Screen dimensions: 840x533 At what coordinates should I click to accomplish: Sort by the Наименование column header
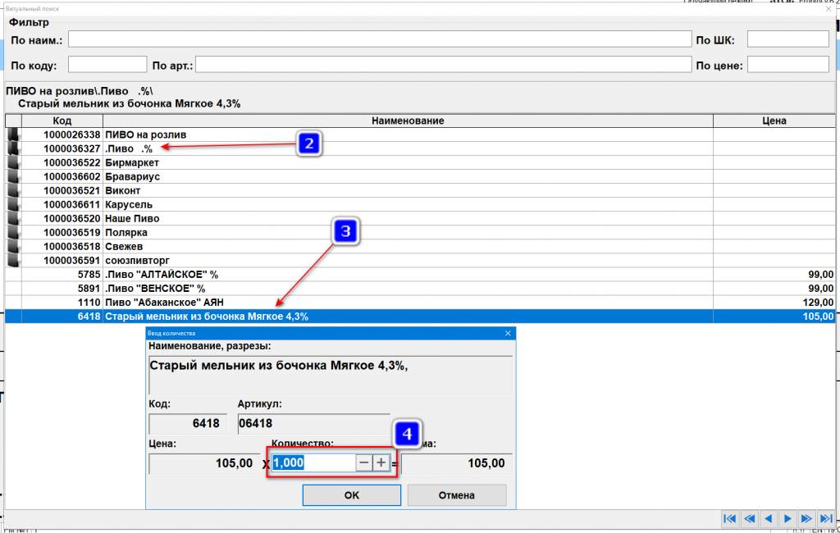click(x=408, y=121)
